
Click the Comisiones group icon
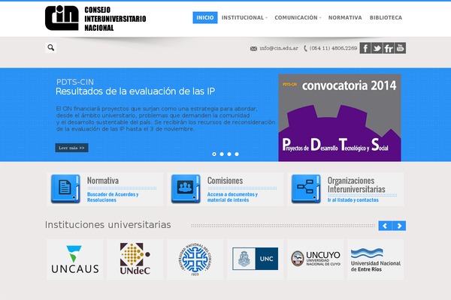click(x=186, y=188)
